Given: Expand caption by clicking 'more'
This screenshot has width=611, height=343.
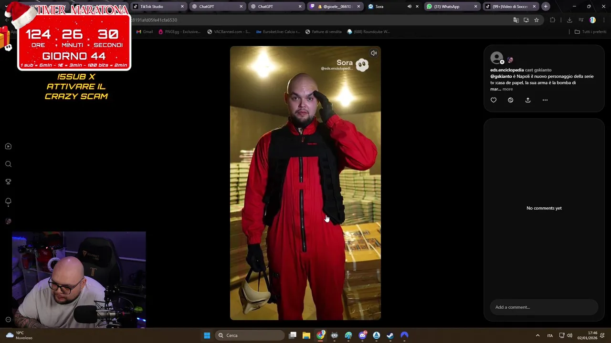Looking at the screenshot, I should click(x=507, y=89).
